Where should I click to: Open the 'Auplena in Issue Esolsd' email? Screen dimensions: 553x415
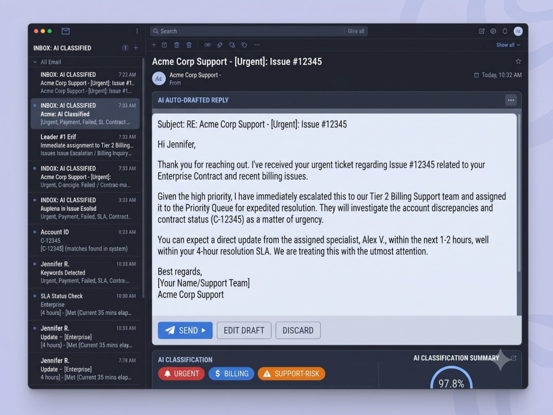[x=85, y=208]
